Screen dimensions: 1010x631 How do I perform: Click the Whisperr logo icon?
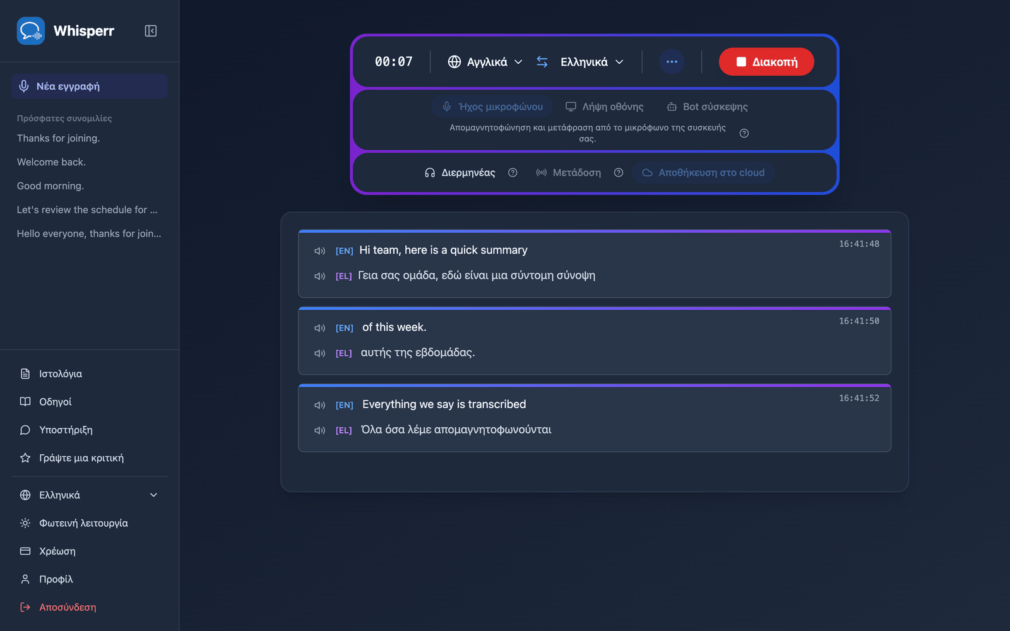point(30,31)
